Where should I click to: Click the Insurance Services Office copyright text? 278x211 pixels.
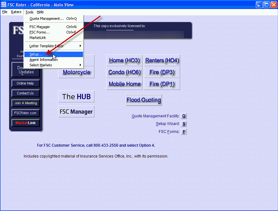96,156
